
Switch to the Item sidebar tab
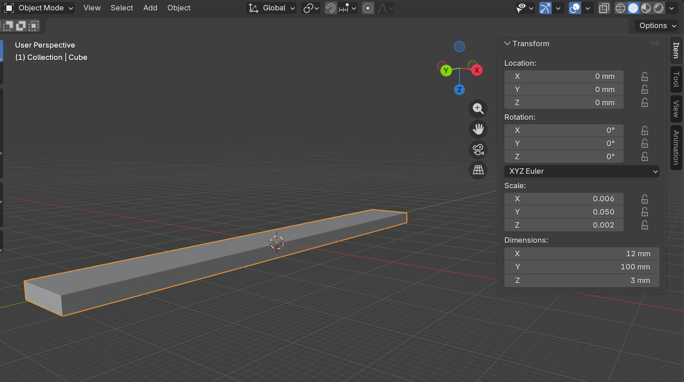(676, 50)
